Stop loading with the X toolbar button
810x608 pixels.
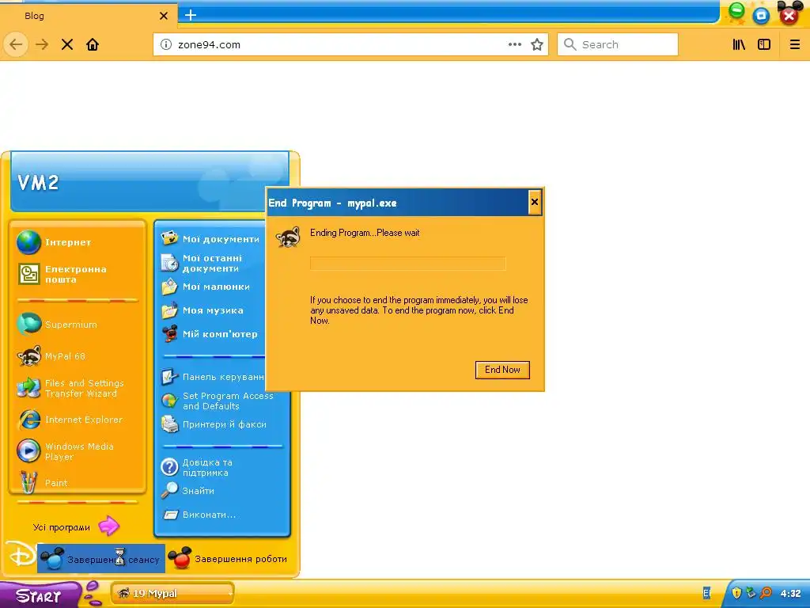(x=67, y=44)
